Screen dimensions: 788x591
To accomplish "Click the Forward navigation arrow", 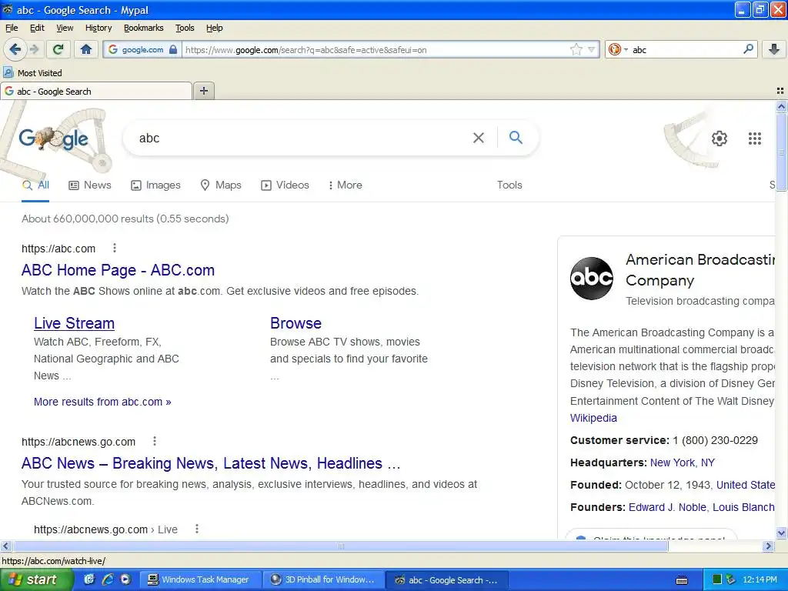I will tap(35, 49).
